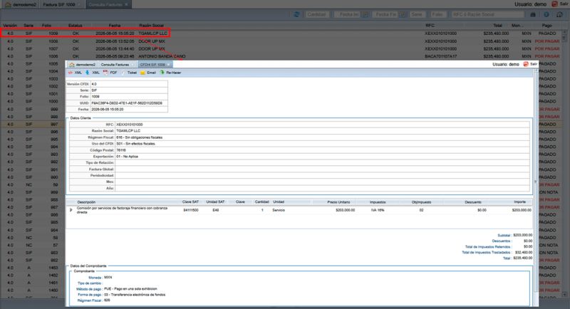Click the Fecha Fin date field
The image size is (570, 309).
tap(385, 14)
